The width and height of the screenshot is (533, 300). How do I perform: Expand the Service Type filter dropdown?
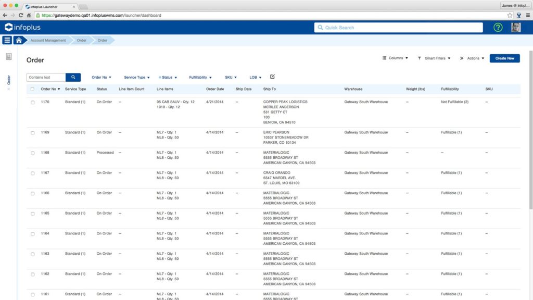pos(136,78)
